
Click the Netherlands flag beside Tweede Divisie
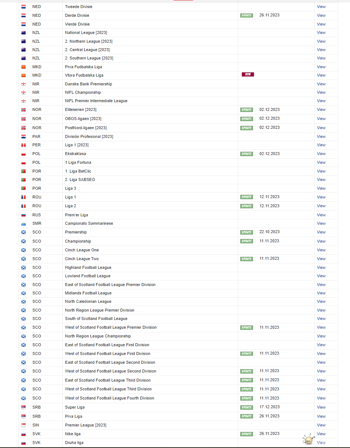tap(23, 7)
